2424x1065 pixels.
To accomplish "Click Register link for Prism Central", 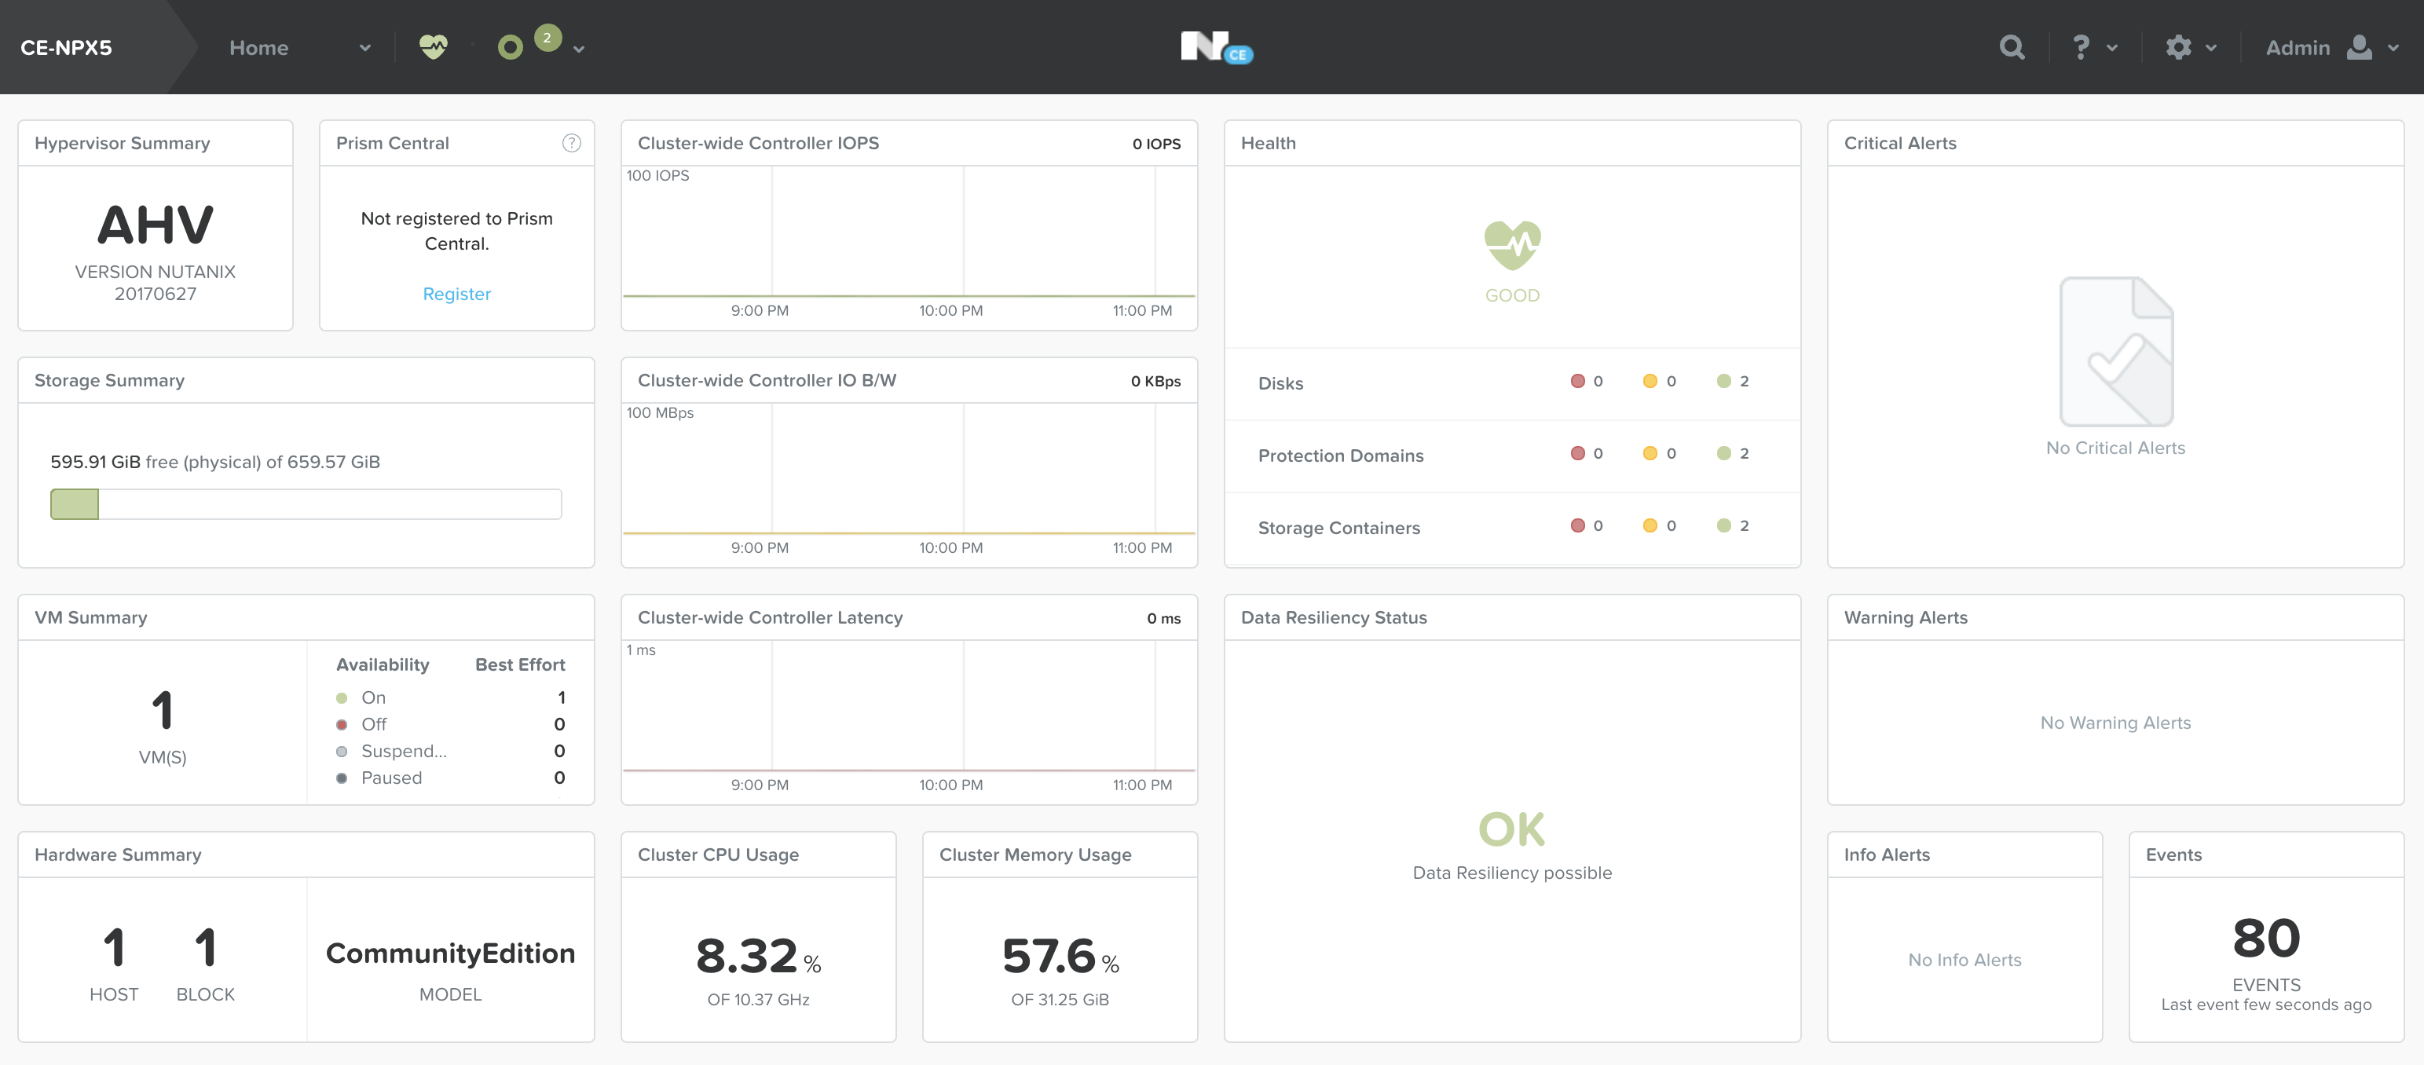I will [456, 294].
